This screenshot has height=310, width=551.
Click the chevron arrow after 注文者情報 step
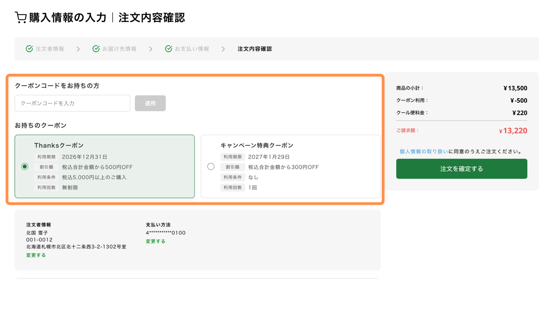click(x=78, y=49)
